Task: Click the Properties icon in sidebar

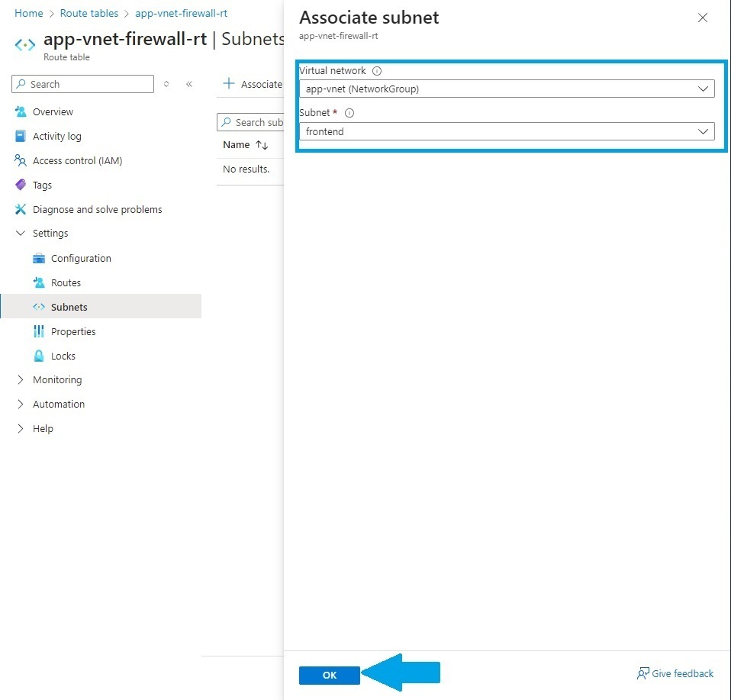Action: point(39,332)
